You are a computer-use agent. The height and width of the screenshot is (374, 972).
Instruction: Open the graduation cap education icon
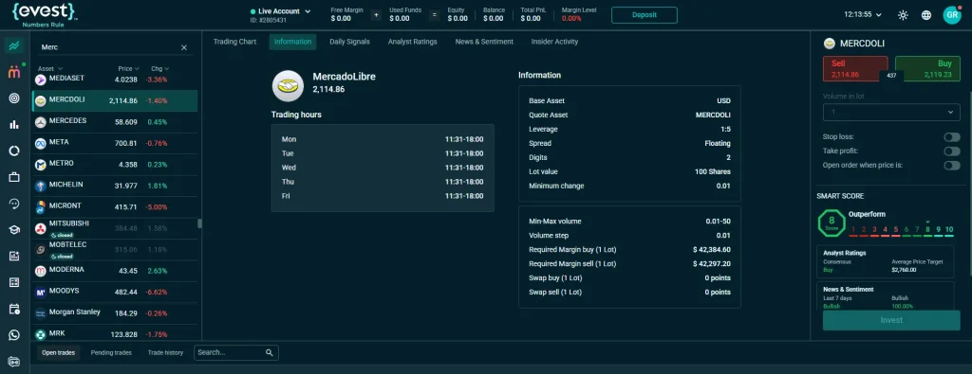[14, 229]
